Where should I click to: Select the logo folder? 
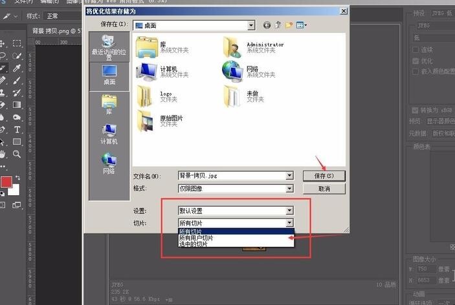tap(157, 97)
